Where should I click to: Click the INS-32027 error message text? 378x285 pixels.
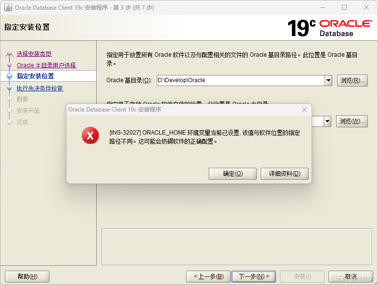click(204, 137)
